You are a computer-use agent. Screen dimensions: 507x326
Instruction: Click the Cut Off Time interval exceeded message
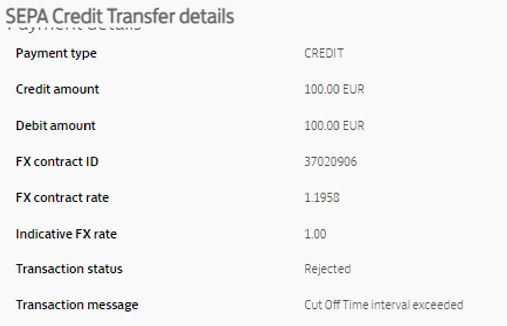pyautogui.click(x=384, y=305)
